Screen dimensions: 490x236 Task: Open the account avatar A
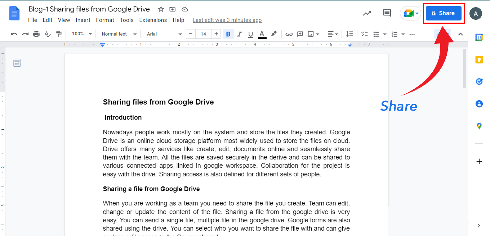[x=476, y=14]
